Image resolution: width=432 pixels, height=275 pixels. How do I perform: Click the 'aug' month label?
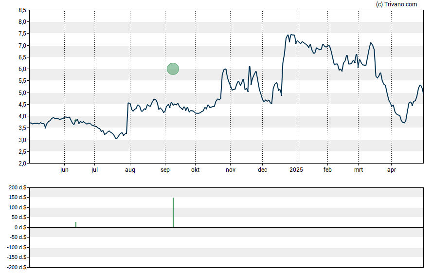130,170
